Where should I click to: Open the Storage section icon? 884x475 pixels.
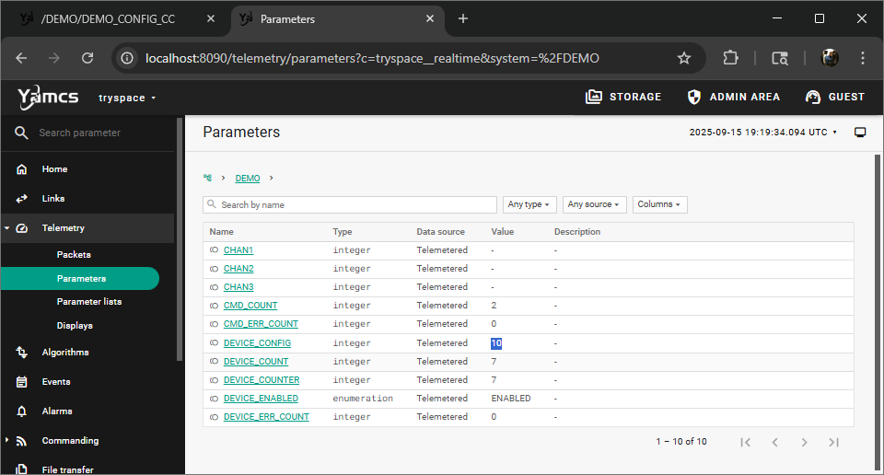pos(594,97)
